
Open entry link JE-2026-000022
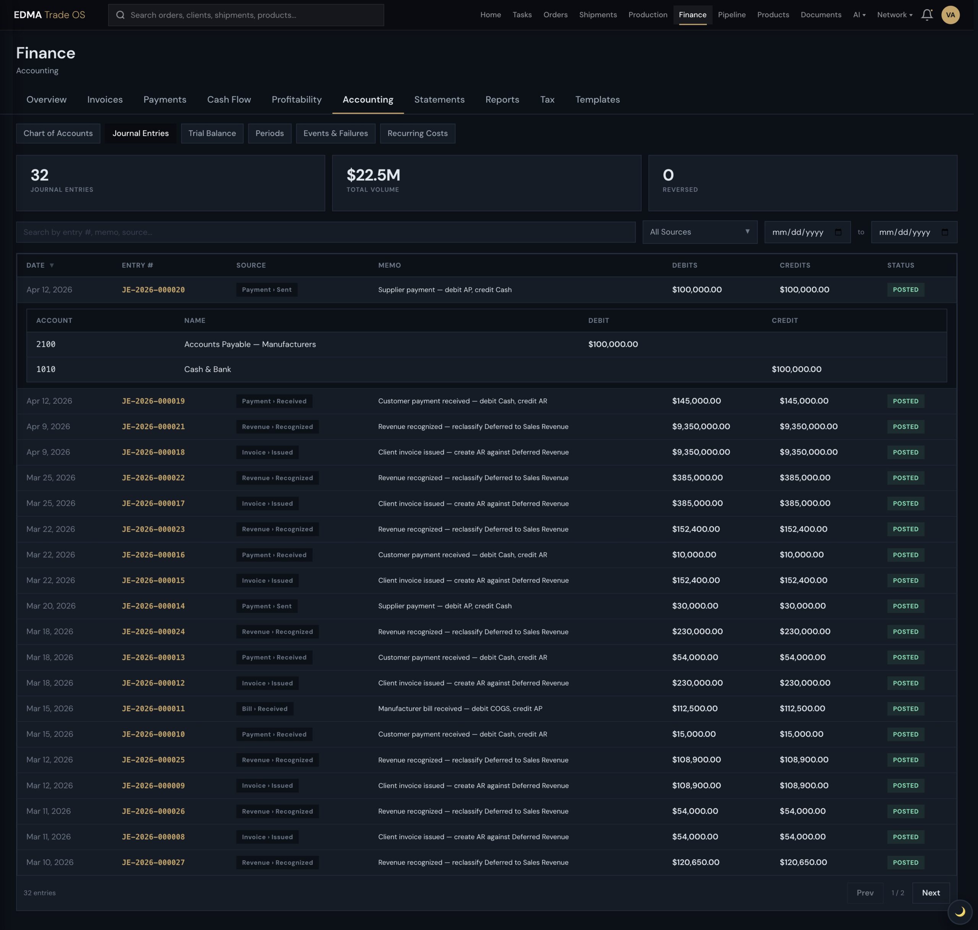coord(153,478)
